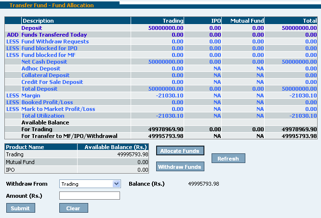The image size is (321, 218).
Task: Refresh the fund allocation data
Action: (x=228, y=159)
